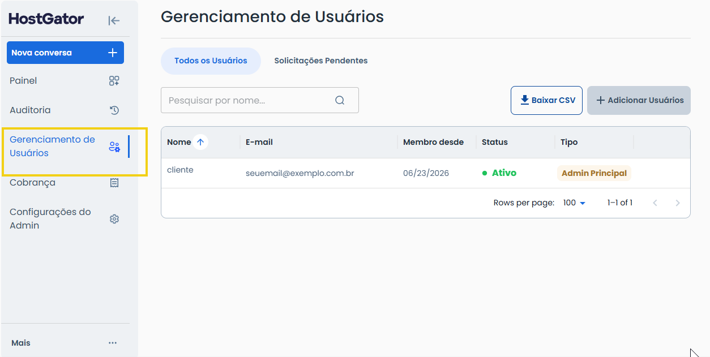
Task: Click the download icon on Baixar CSV
Action: 524,100
